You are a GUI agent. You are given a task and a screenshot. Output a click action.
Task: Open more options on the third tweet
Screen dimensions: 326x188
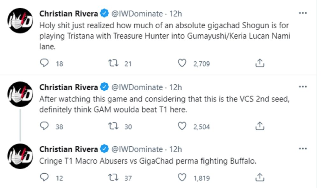tap(303, 149)
